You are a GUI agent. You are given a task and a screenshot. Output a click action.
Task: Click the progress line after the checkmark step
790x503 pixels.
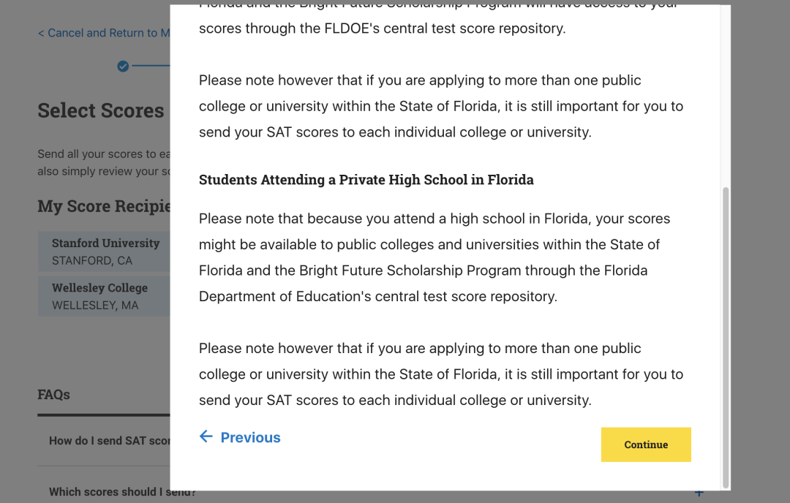click(151, 67)
